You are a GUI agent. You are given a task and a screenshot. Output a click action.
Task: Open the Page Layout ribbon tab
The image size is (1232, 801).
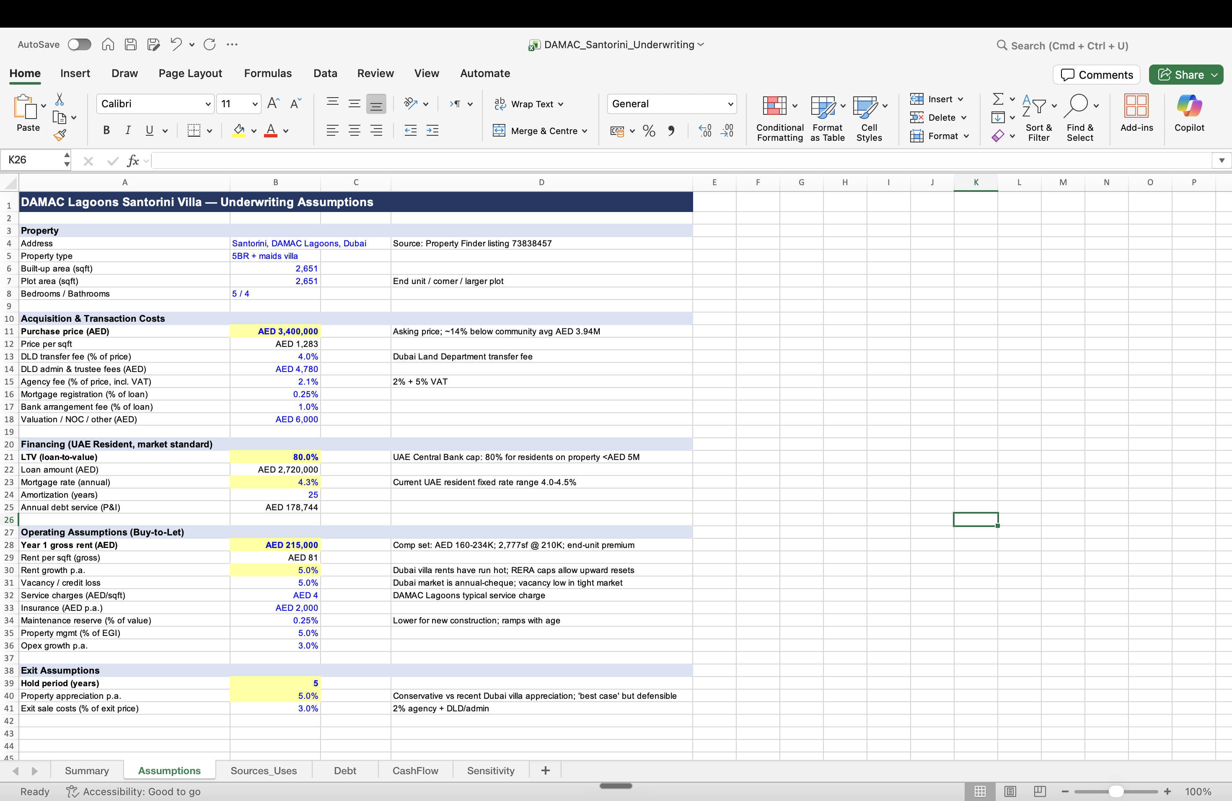click(x=190, y=73)
